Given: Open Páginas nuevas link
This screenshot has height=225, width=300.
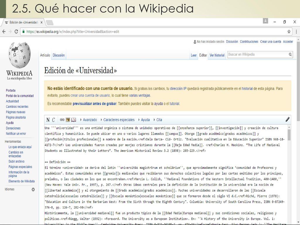Looking at the screenshot, I should tap(16, 112).
